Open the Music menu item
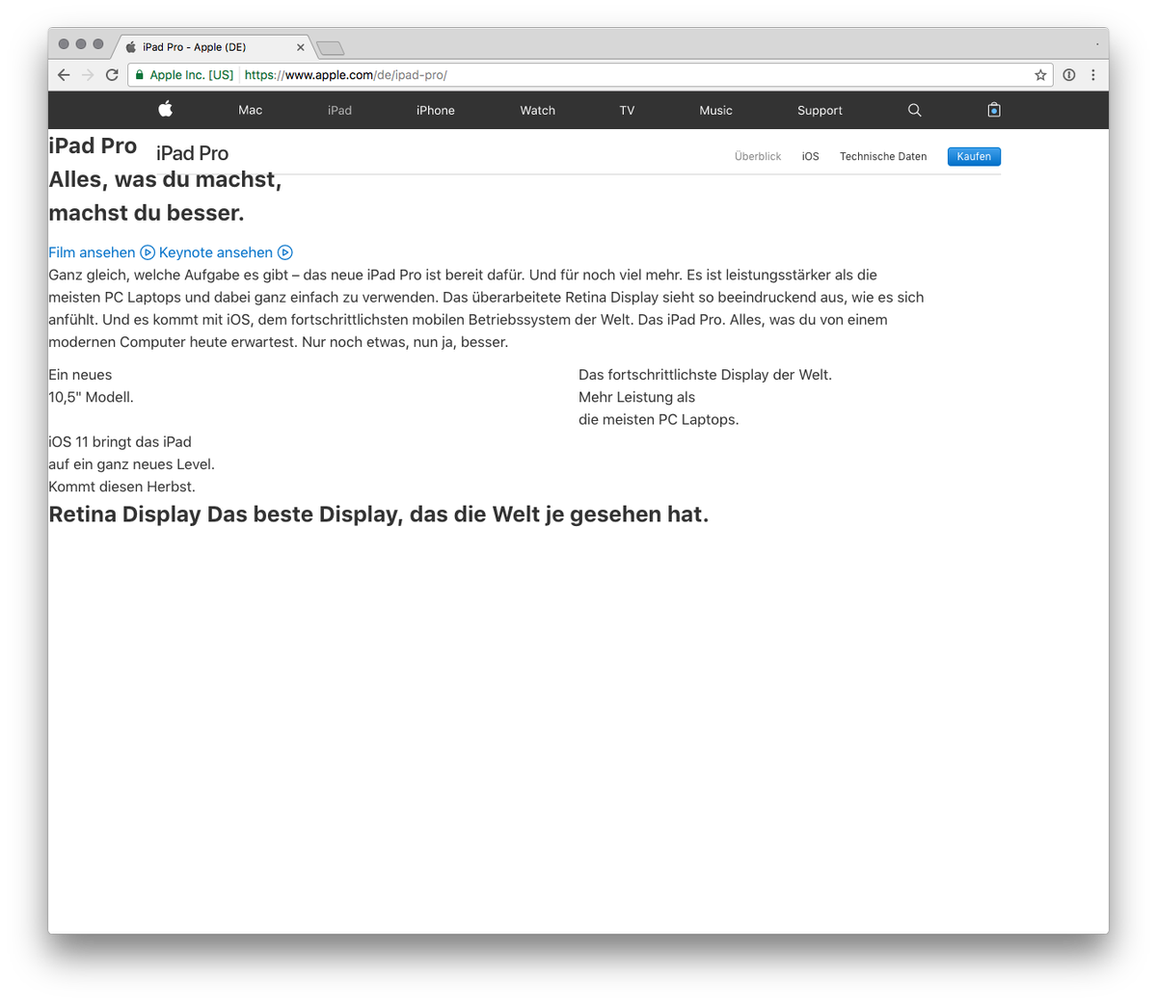 (x=716, y=111)
